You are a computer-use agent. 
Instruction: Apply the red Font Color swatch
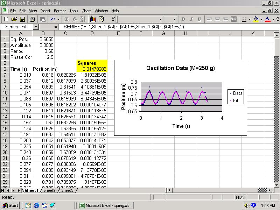[267, 19]
